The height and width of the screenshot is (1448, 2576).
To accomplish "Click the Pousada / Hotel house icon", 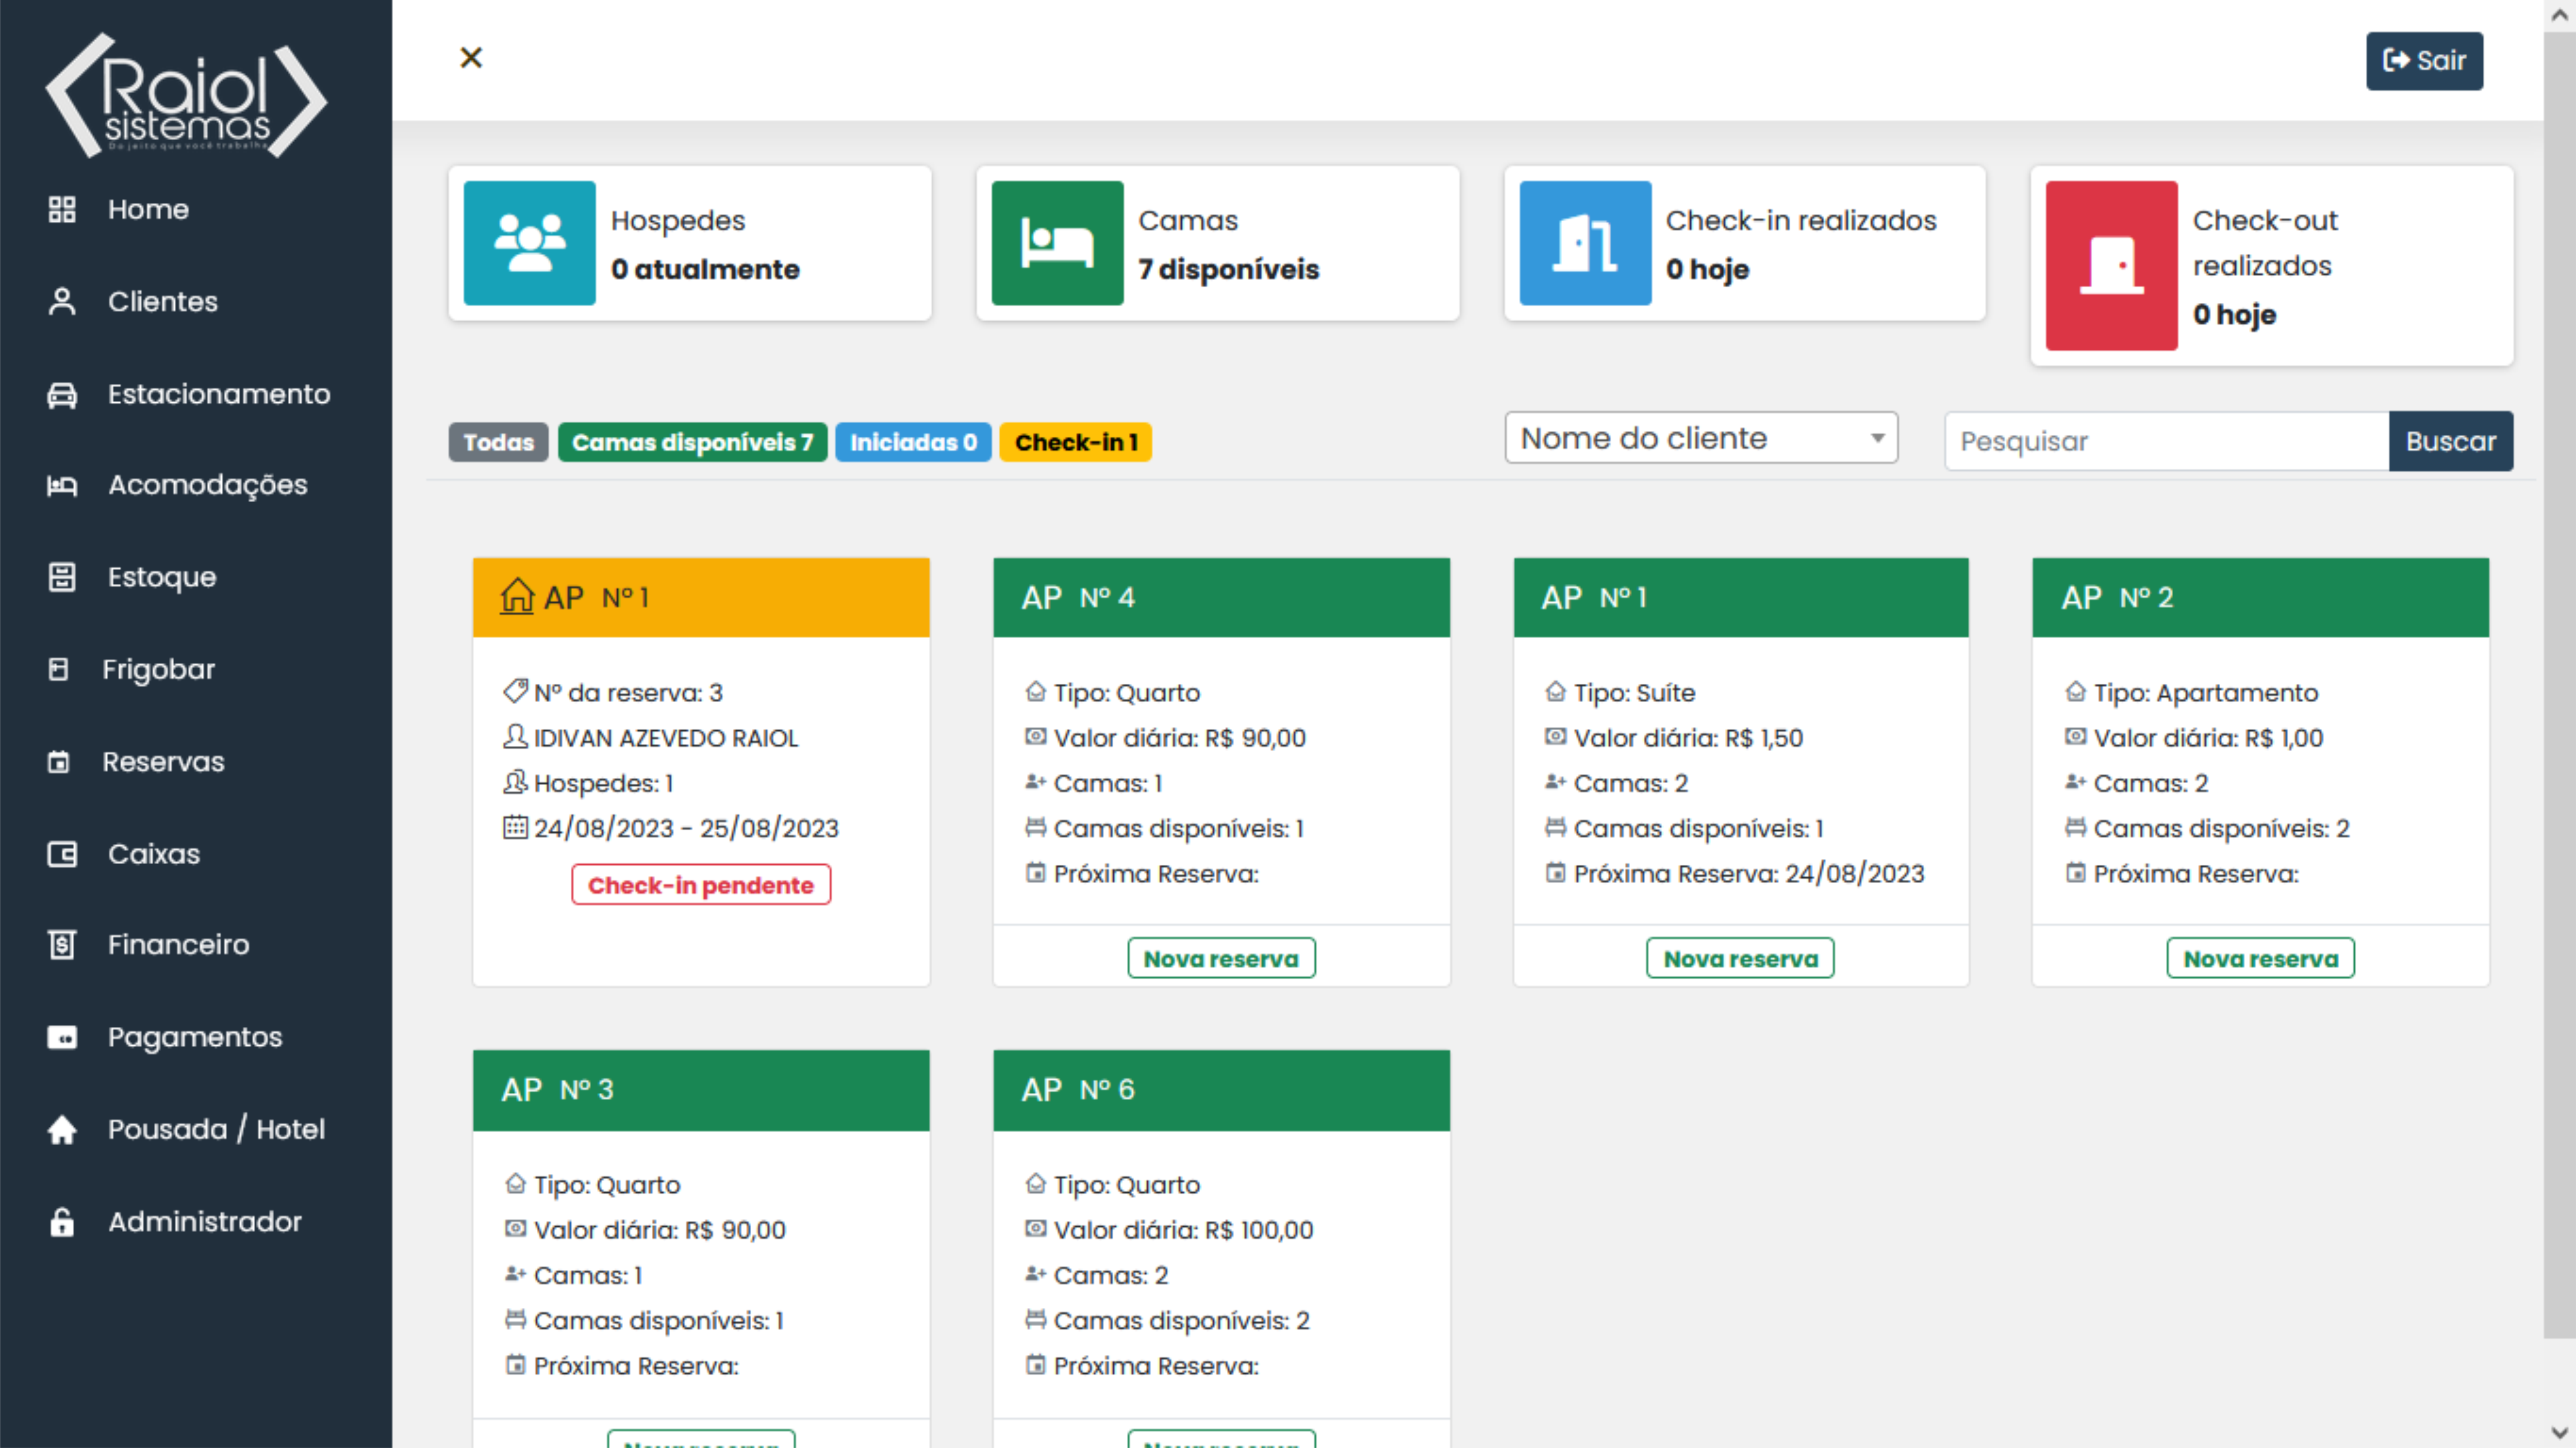I will (62, 1129).
